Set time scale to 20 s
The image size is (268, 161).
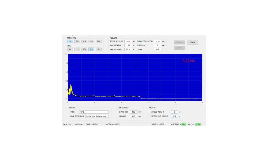click(91, 49)
